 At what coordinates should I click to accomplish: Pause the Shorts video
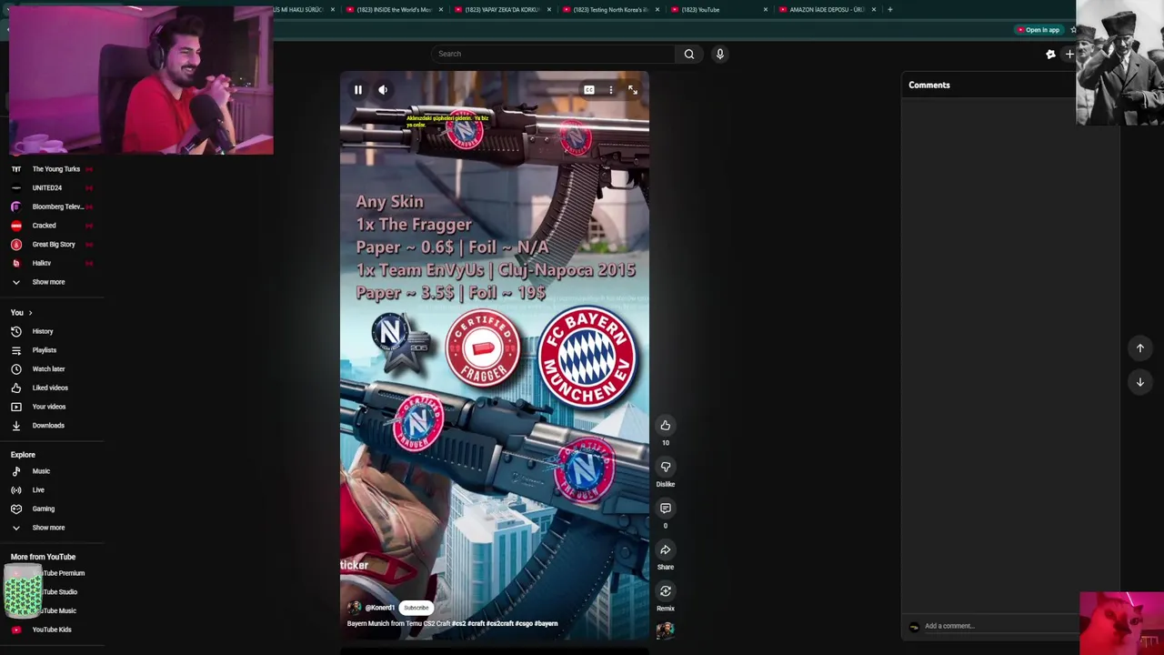coord(357,90)
